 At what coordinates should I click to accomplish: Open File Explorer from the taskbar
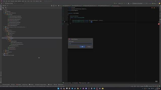pos(103,88)
